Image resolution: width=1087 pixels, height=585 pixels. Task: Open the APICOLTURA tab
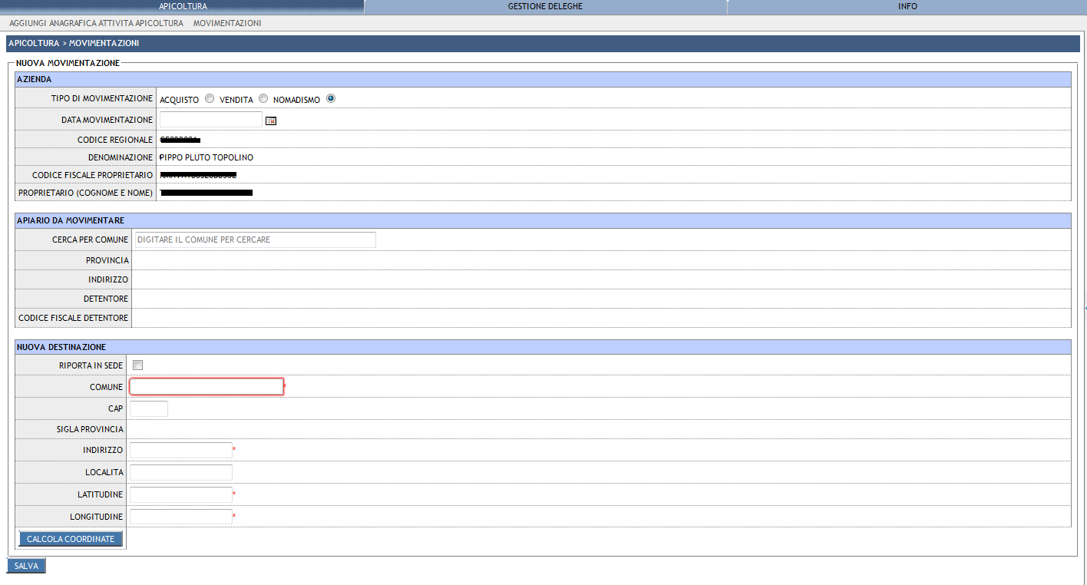pyautogui.click(x=182, y=6)
